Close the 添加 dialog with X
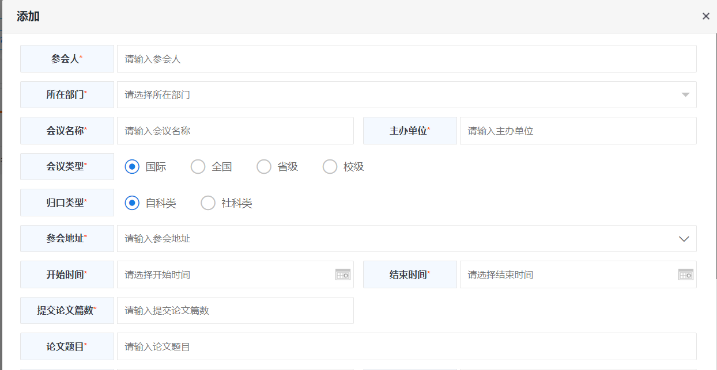 (x=705, y=16)
